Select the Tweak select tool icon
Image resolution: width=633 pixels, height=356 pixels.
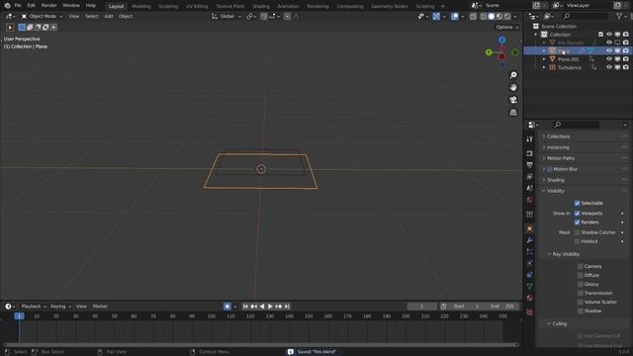pos(10,28)
